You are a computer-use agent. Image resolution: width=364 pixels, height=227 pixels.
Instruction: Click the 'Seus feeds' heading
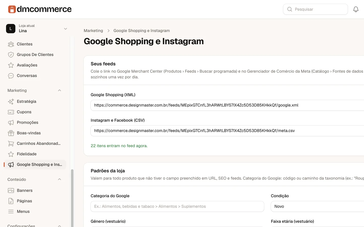(x=103, y=64)
